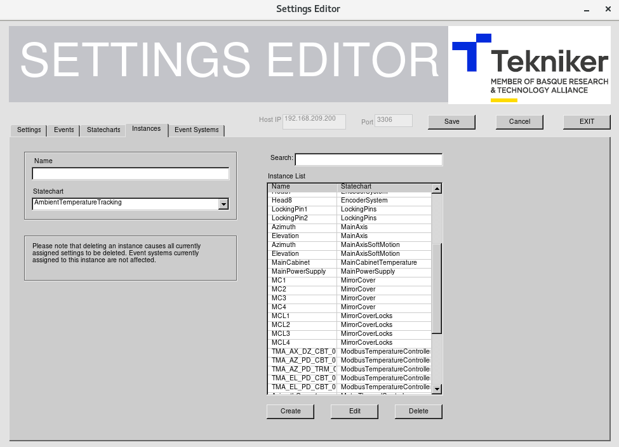Click the Edit instance button
The width and height of the screenshot is (619, 447).
[354, 411]
